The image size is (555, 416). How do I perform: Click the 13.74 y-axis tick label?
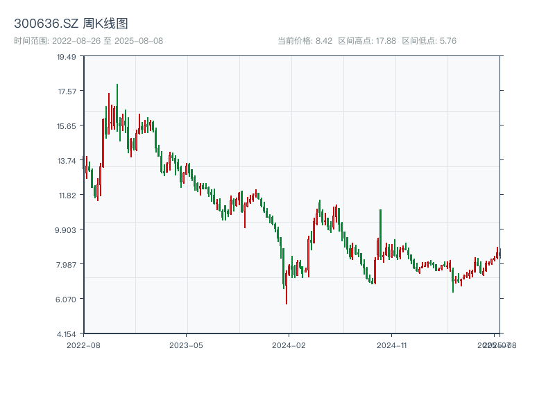click(67, 161)
